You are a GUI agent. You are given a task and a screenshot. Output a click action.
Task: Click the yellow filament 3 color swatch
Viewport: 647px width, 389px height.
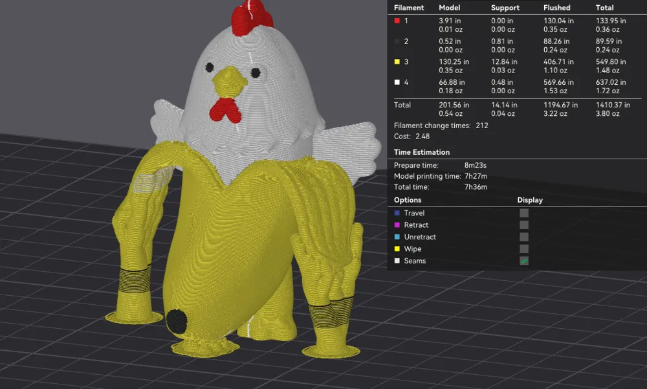397,61
